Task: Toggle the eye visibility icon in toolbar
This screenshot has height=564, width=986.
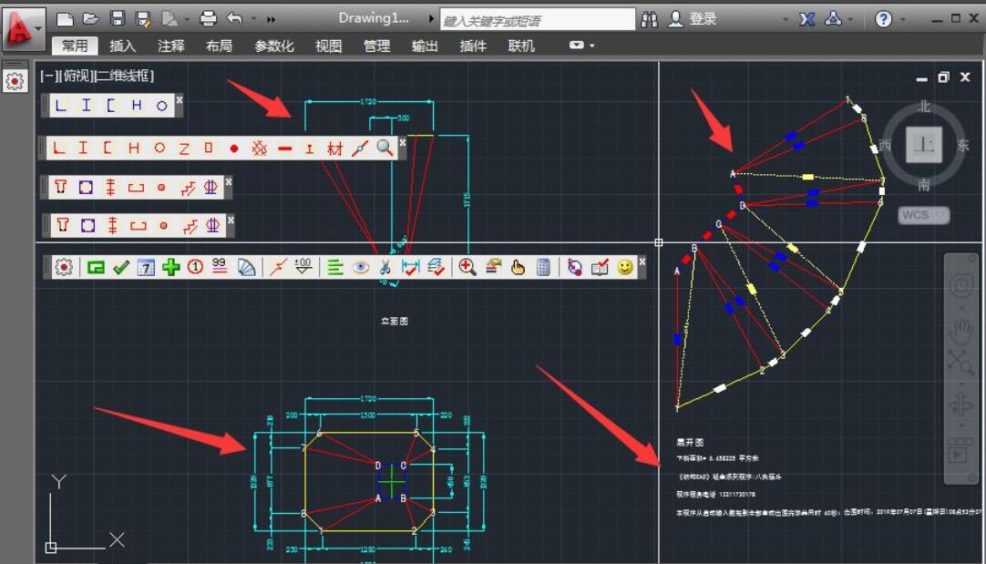Action: pos(361,267)
